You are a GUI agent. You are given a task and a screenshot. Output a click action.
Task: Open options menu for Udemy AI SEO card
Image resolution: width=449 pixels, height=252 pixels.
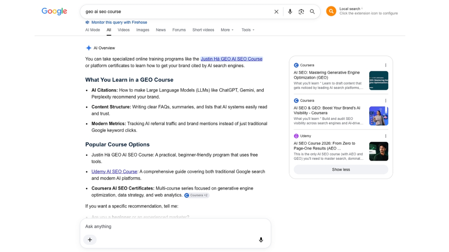386,136
